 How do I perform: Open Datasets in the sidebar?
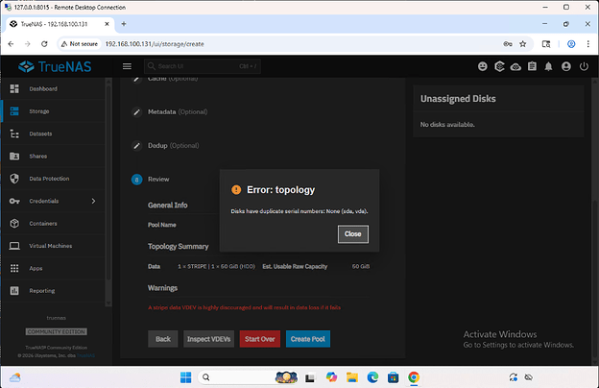click(x=54, y=133)
